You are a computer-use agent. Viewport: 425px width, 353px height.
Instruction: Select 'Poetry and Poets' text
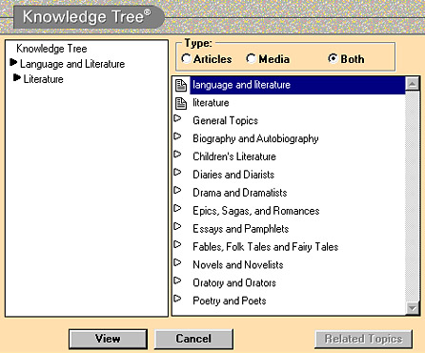click(x=230, y=301)
